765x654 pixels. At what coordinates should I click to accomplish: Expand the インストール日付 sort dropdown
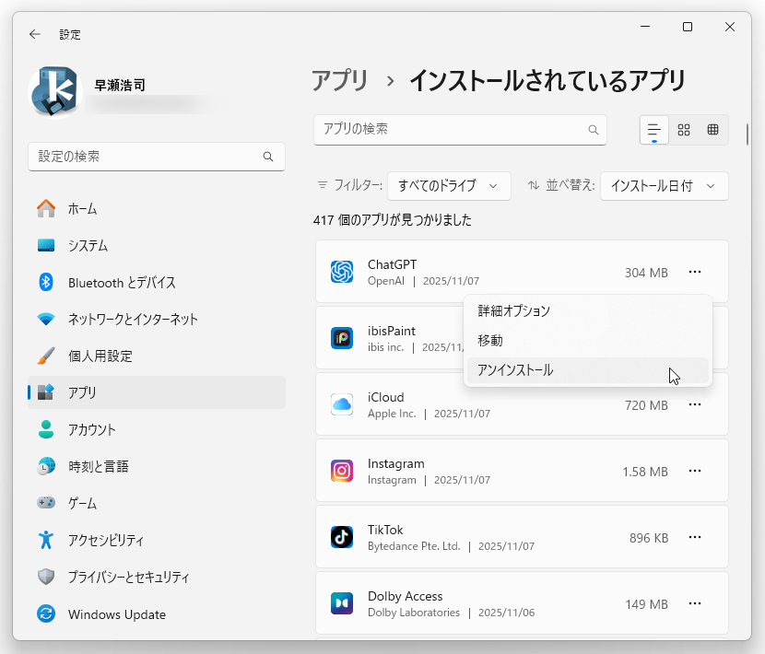(664, 186)
